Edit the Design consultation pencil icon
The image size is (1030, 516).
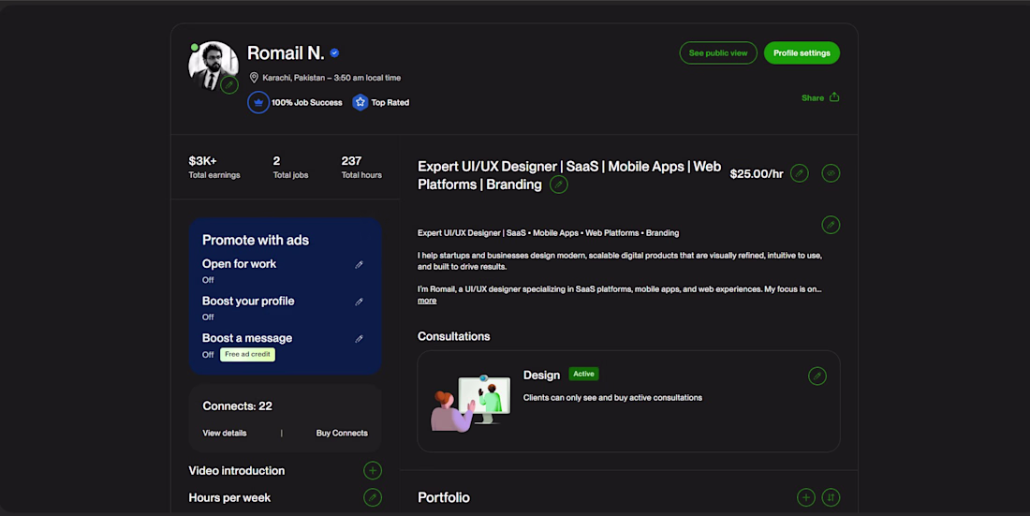tap(817, 376)
